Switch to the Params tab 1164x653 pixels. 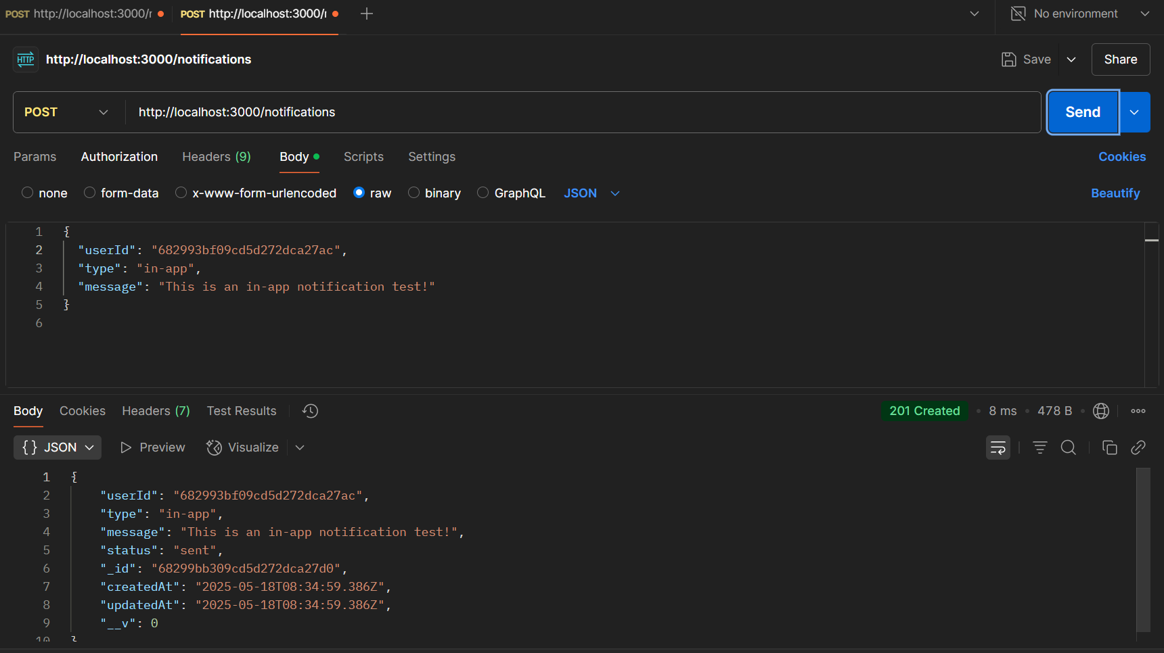(35, 157)
